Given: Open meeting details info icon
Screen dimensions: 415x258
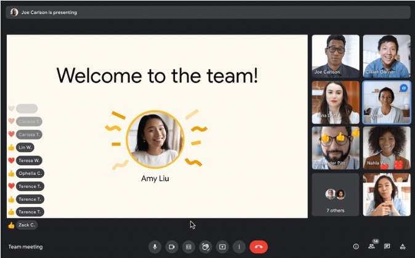Looking at the screenshot, I should [x=356, y=247].
